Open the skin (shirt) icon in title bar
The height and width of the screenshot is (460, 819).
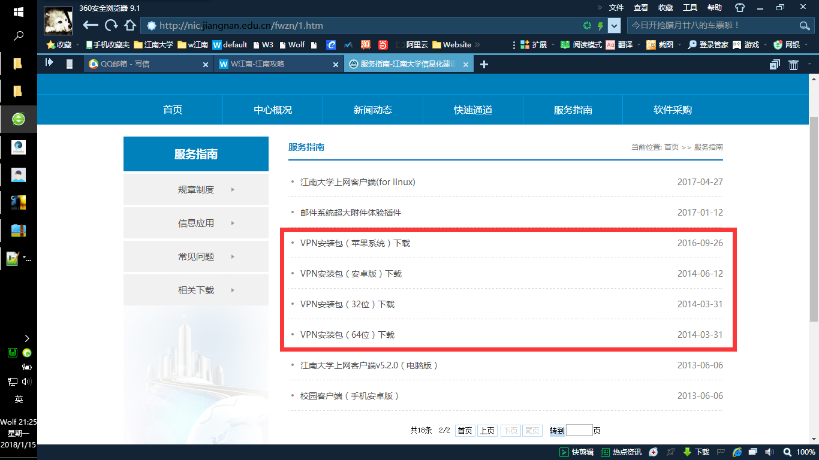(x=740, y=8)
